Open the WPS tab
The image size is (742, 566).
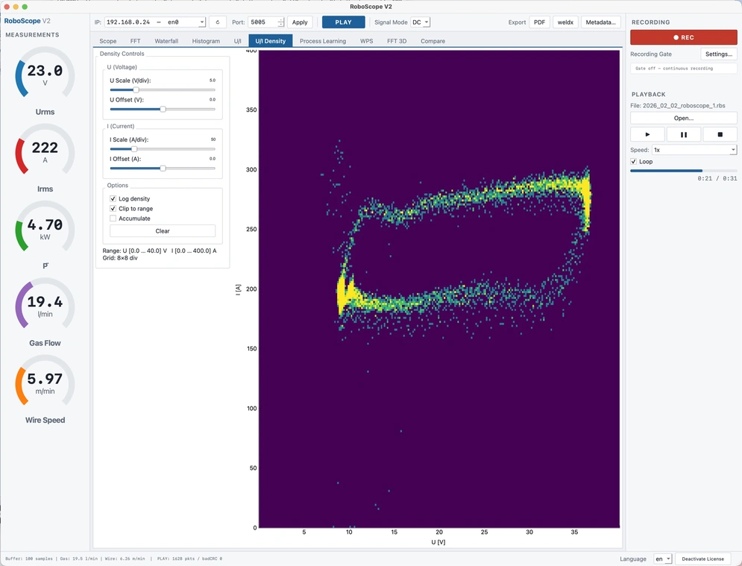(x=367, y=41)
